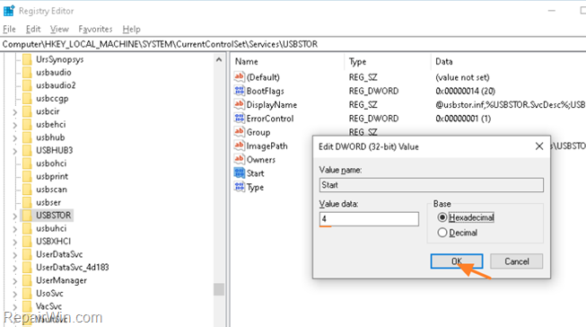
Task: Click the USBSTOR folder icon
Action: (x=27, y=215)
